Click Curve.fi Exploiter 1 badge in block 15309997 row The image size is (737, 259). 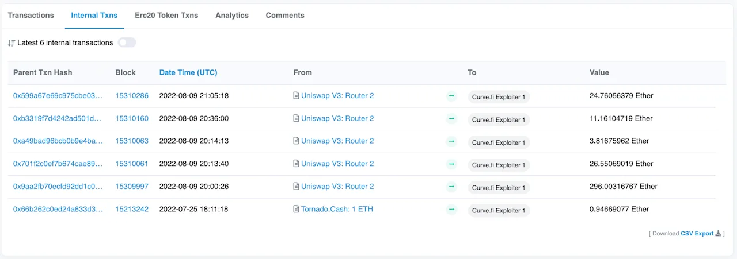pyautogui.click(x=499, y=188)
